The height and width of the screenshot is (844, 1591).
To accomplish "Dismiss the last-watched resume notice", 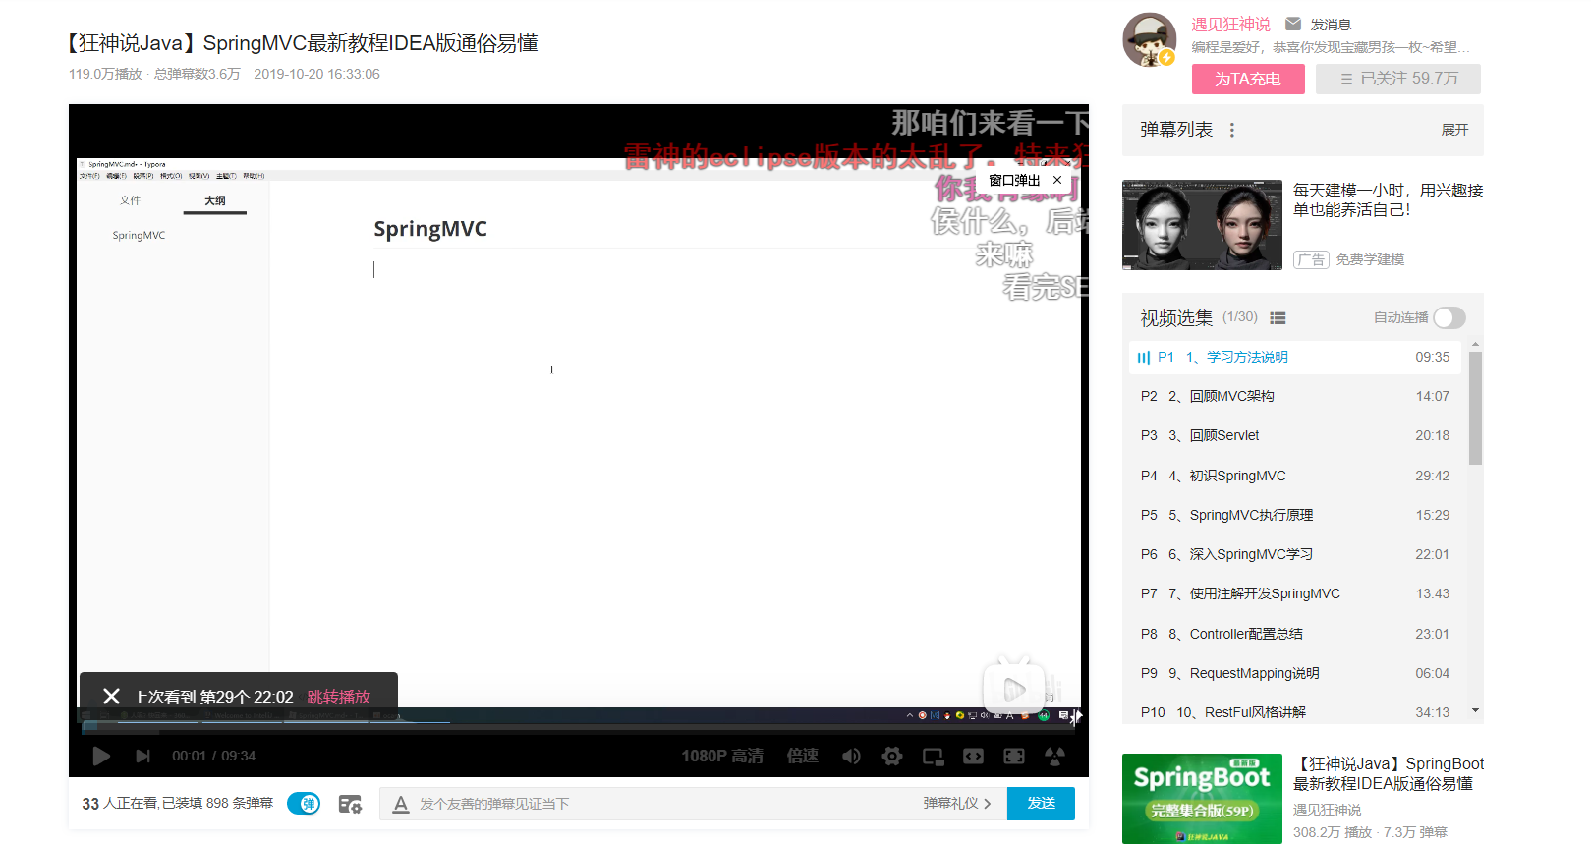I will coord(111,696).
